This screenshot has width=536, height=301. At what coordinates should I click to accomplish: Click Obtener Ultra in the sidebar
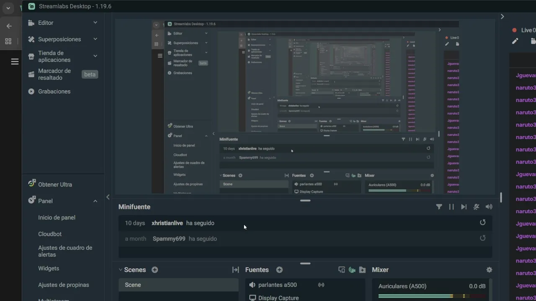pyautogui.click(x=55, y=184)
